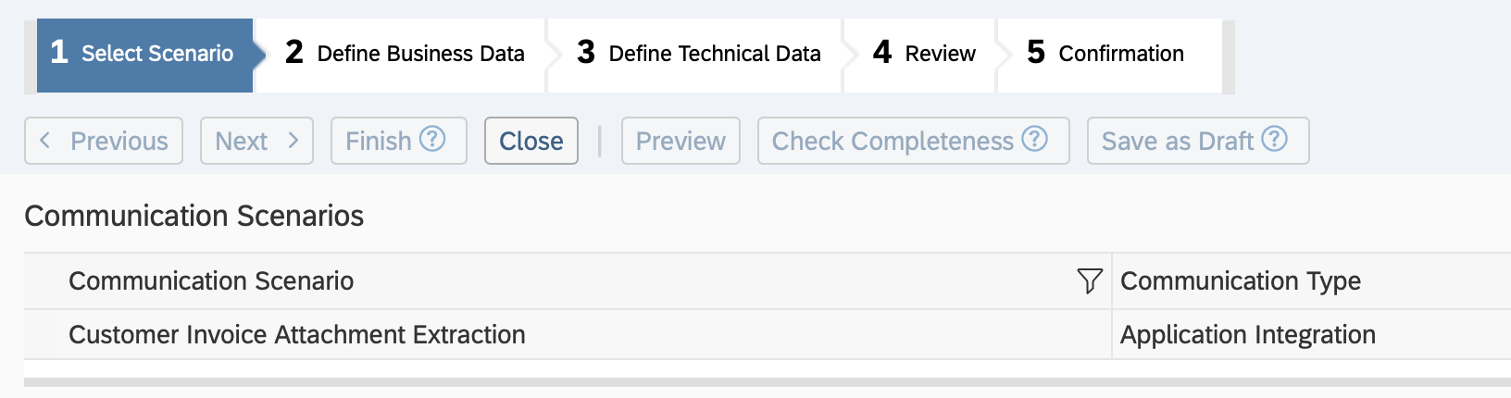Click the right chevron on Next
The height and width of the screenshot is (398, 1511).
coord(293,141)
